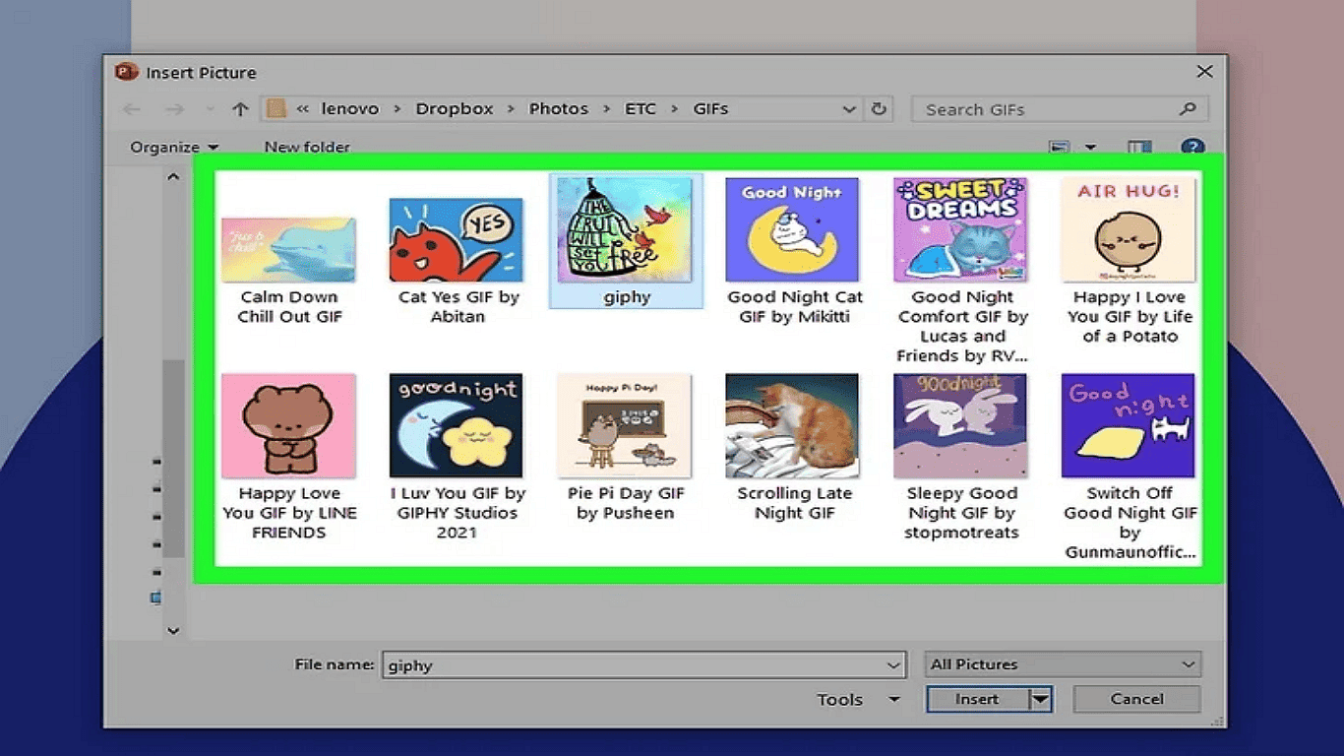Image resolution: width=1344 pixels, height=756 pixels.
Task: Select Sleepy Good Night GIF by stopmotreats
Action: tap(960, 425)
